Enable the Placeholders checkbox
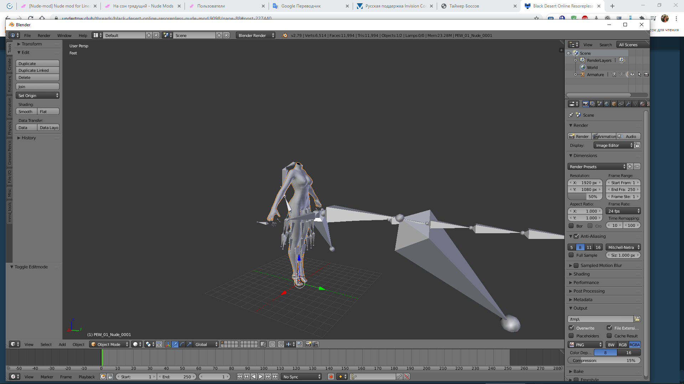The width and height of the screenshot is (684, 384). pyautogui.click(x=571, y=336)
